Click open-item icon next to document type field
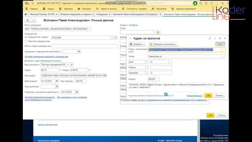This screenshot has width=252, height=142. [72, 65]
